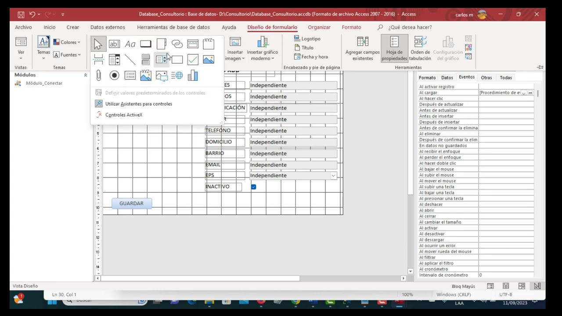This screenshot has height=316, width=562.
Task: Switch to the Organizar ribbon tab
Action: click(x=319, y=27)
